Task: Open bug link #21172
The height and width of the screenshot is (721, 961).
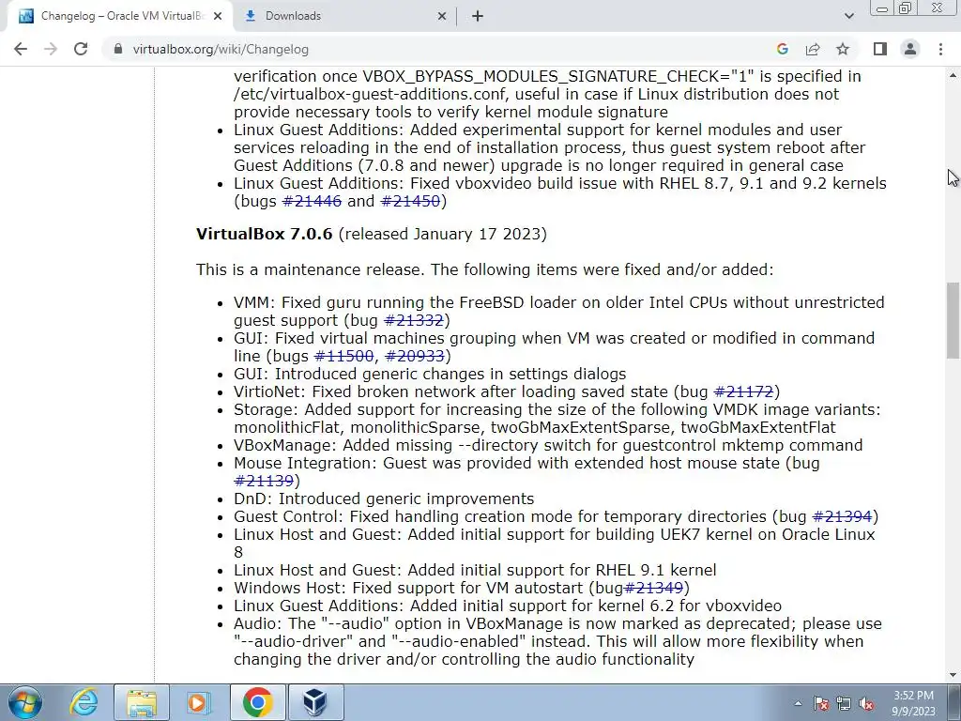Action: click(744, 391)
